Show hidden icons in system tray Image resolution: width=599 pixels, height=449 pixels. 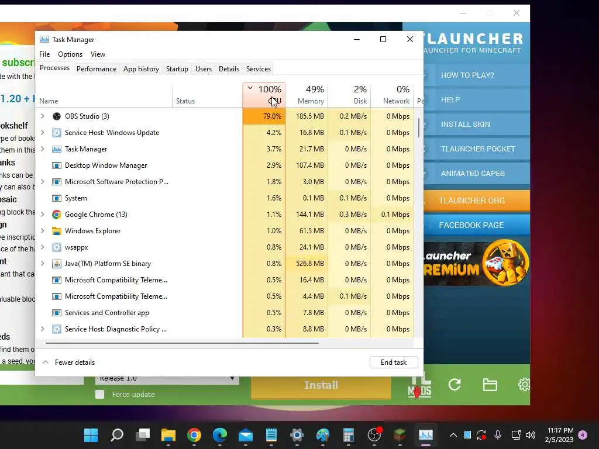pos(453,435)
